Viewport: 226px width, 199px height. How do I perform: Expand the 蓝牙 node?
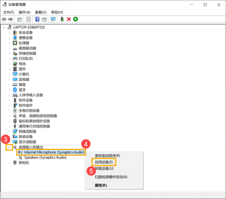[x=9, y=90]
